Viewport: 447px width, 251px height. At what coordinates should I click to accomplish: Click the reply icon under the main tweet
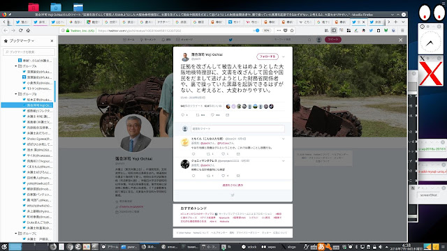point(183,115)
